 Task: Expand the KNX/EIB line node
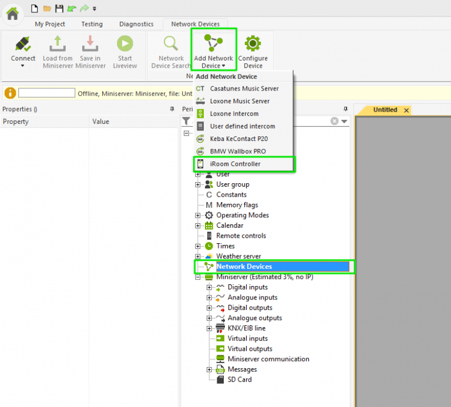point(209,328)
